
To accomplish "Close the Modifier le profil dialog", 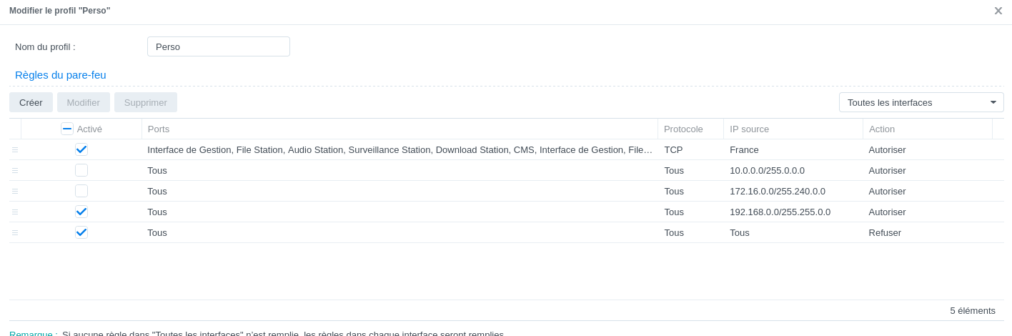I will 998,11.
